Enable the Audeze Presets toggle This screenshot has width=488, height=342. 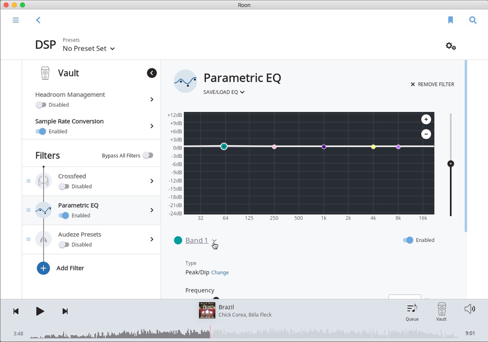pos(64,245)
